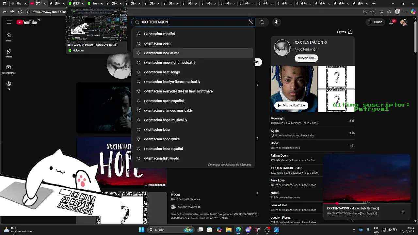Go back with the browser back arrow

4,12
